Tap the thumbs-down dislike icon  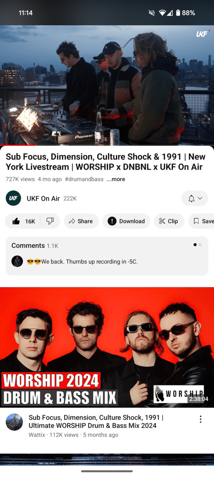50,221
